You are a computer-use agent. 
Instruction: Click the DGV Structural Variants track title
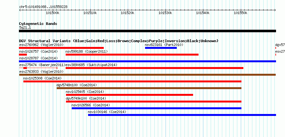(x=119, y=41)
